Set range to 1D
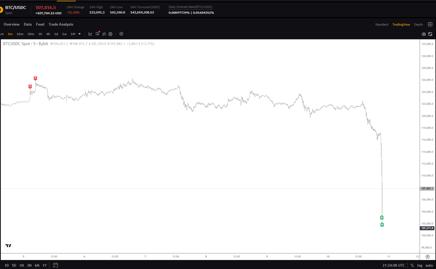This screenshot has width=436, height=269. [x=7, y=265]
